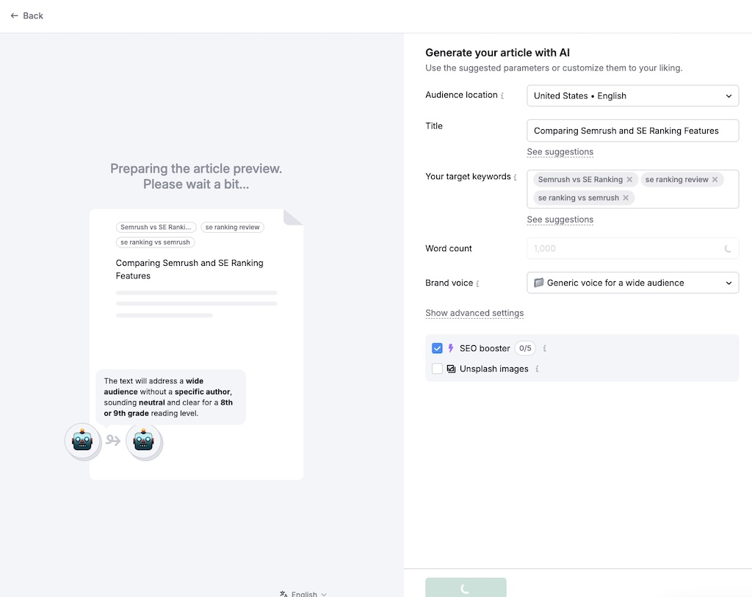
Task: Click the translate icon beside English
Action: 283,593
